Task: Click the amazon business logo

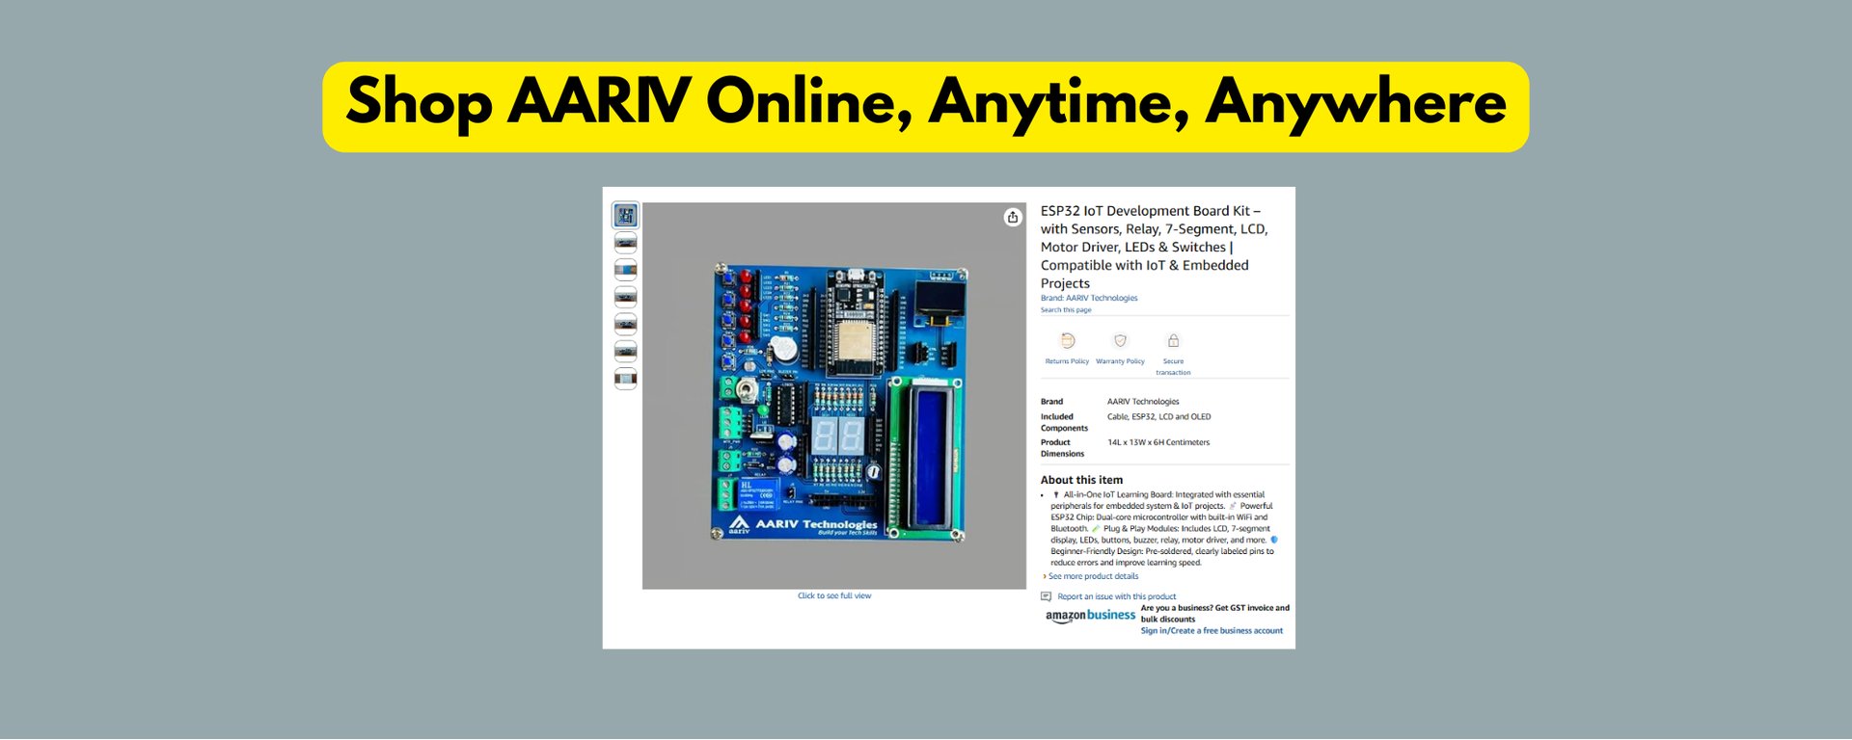Action: [1090, 616]
